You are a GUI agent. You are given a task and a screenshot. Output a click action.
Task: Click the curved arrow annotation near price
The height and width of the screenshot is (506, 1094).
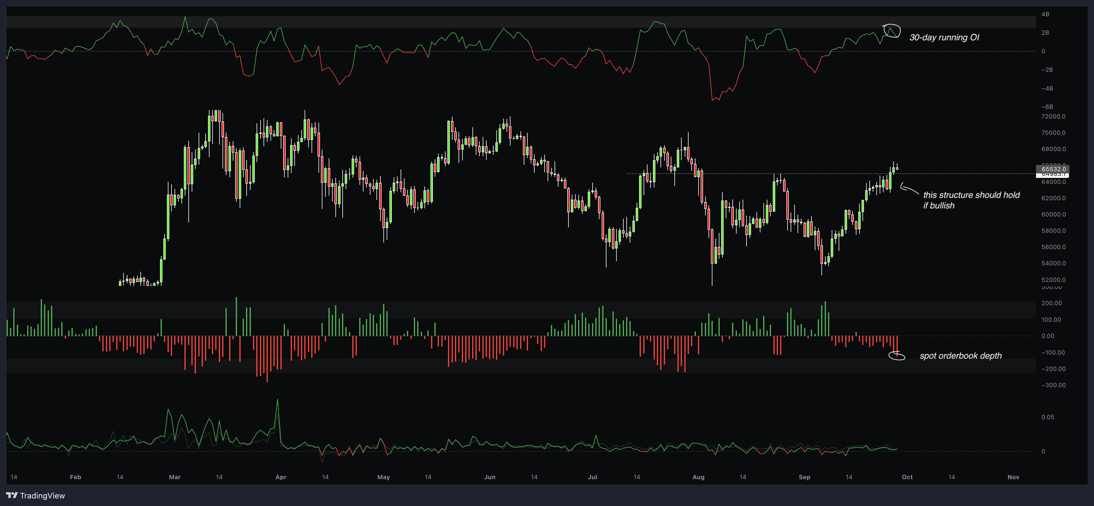pyautogui.click(x=909, y=189)
